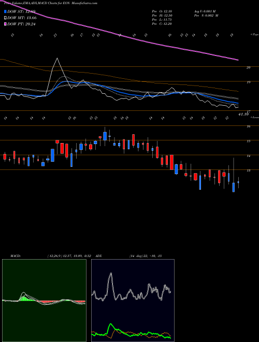
Task: Click the last candlestick on the price chart
Action: (x=238, y=182)
